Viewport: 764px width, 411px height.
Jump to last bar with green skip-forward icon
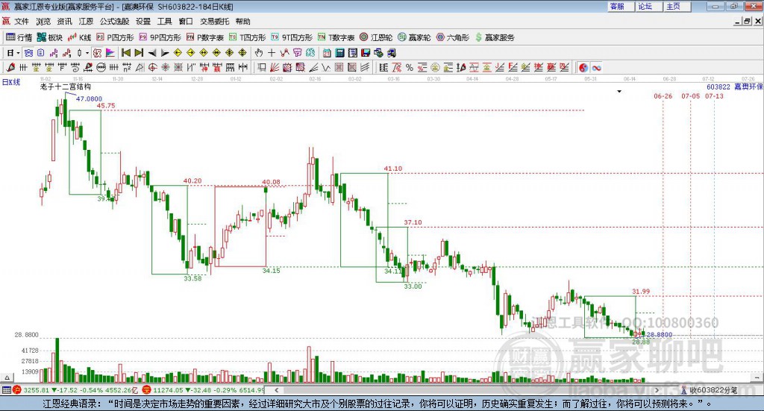(139, 53)
